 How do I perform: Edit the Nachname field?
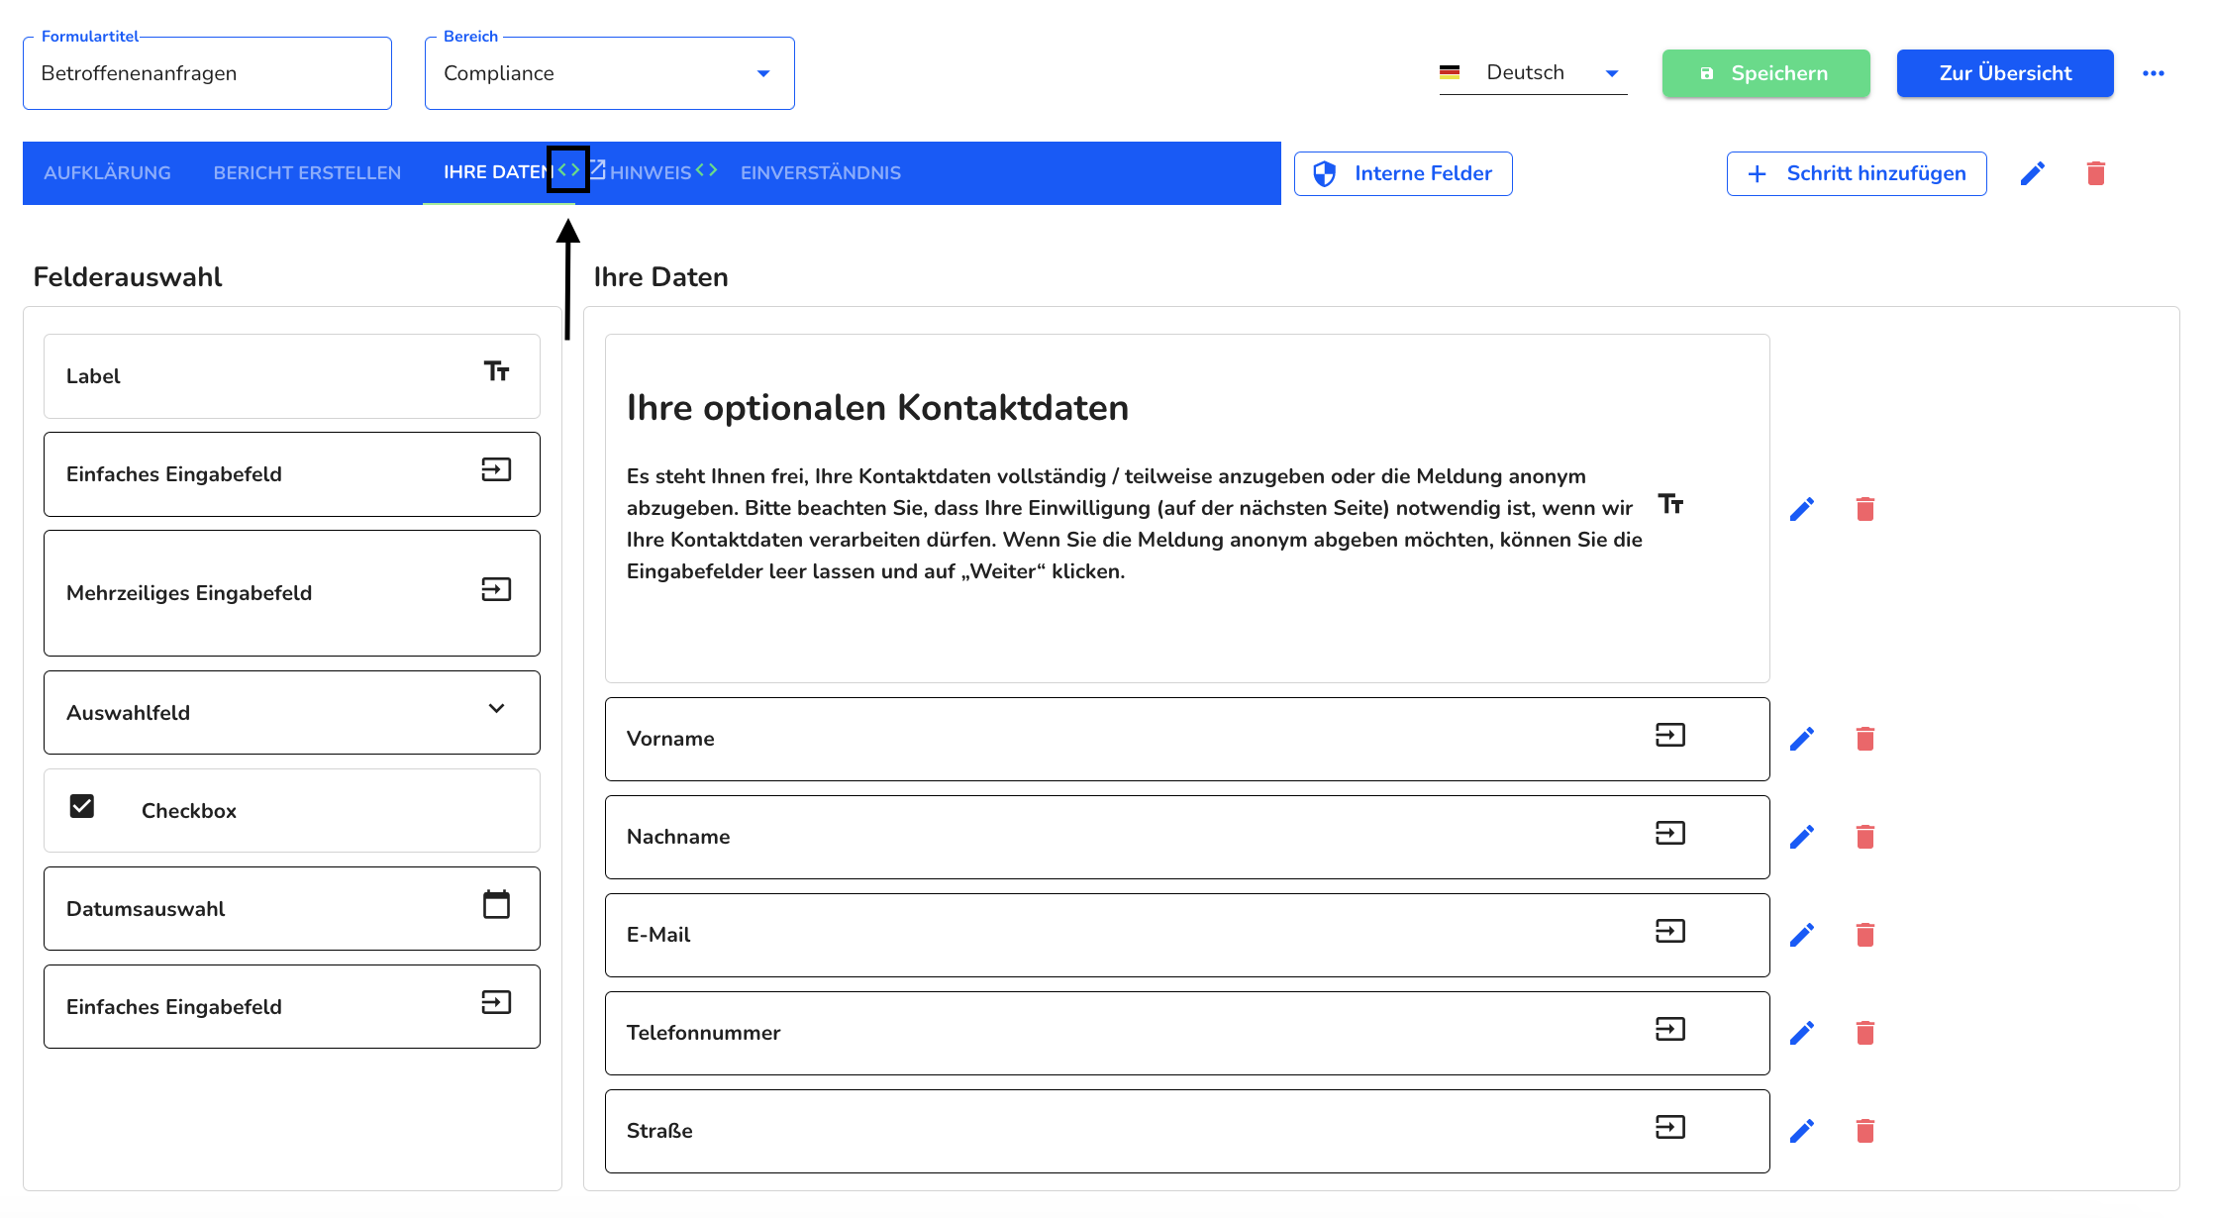pos(1802,837)
